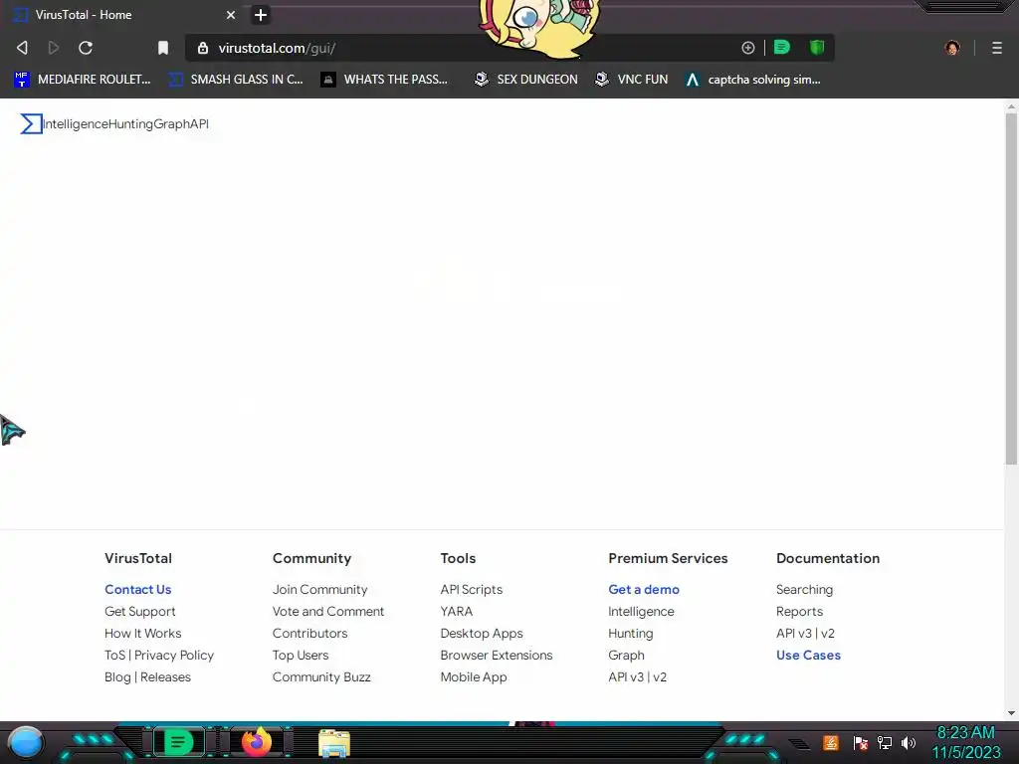Open the Start orb on taskbar

pos(26,742)
